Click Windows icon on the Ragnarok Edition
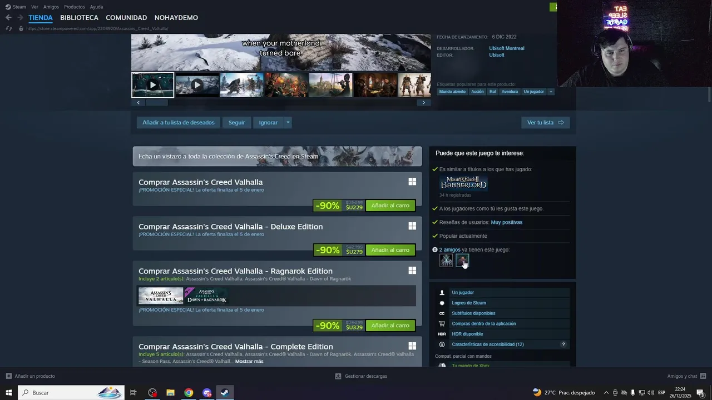Screen dimensions: 712x400 point(412,271)
